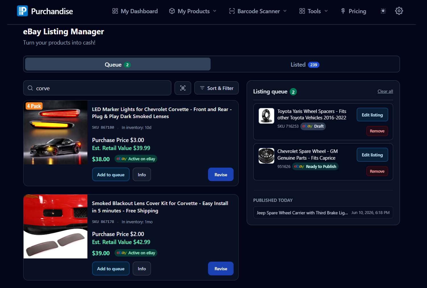Open the settings gear icon

pos(399,11)
